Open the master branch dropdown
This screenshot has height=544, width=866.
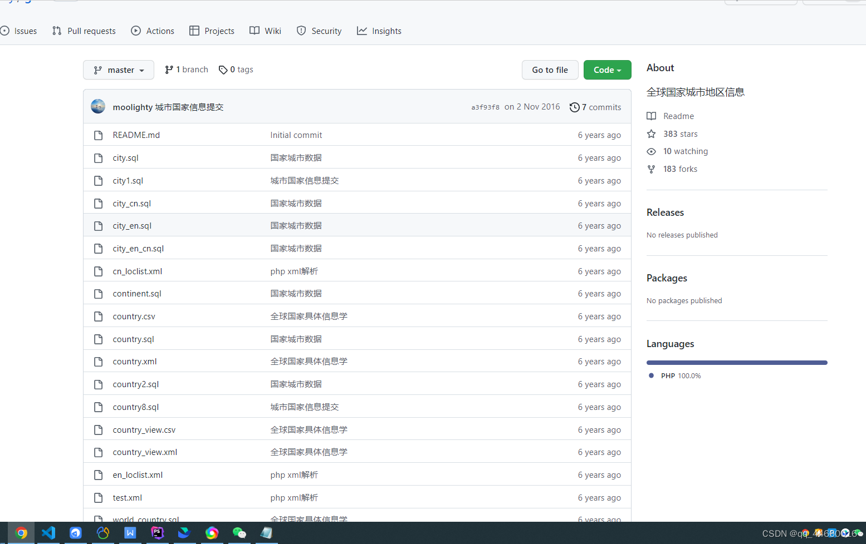tap(119, 70)
